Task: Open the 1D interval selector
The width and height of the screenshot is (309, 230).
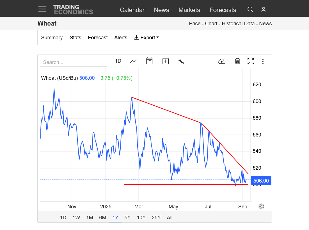Action: 118,61
